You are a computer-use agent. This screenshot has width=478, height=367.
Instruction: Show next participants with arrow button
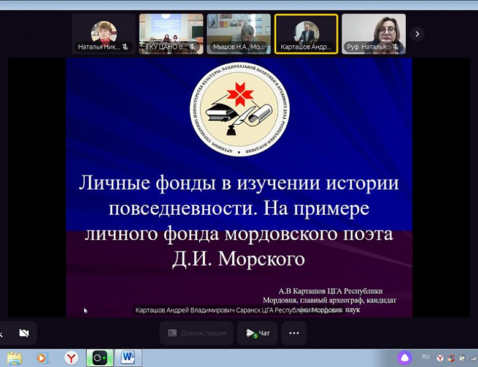coord(417,34)
